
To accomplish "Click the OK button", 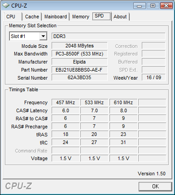I will click(155, 187).
